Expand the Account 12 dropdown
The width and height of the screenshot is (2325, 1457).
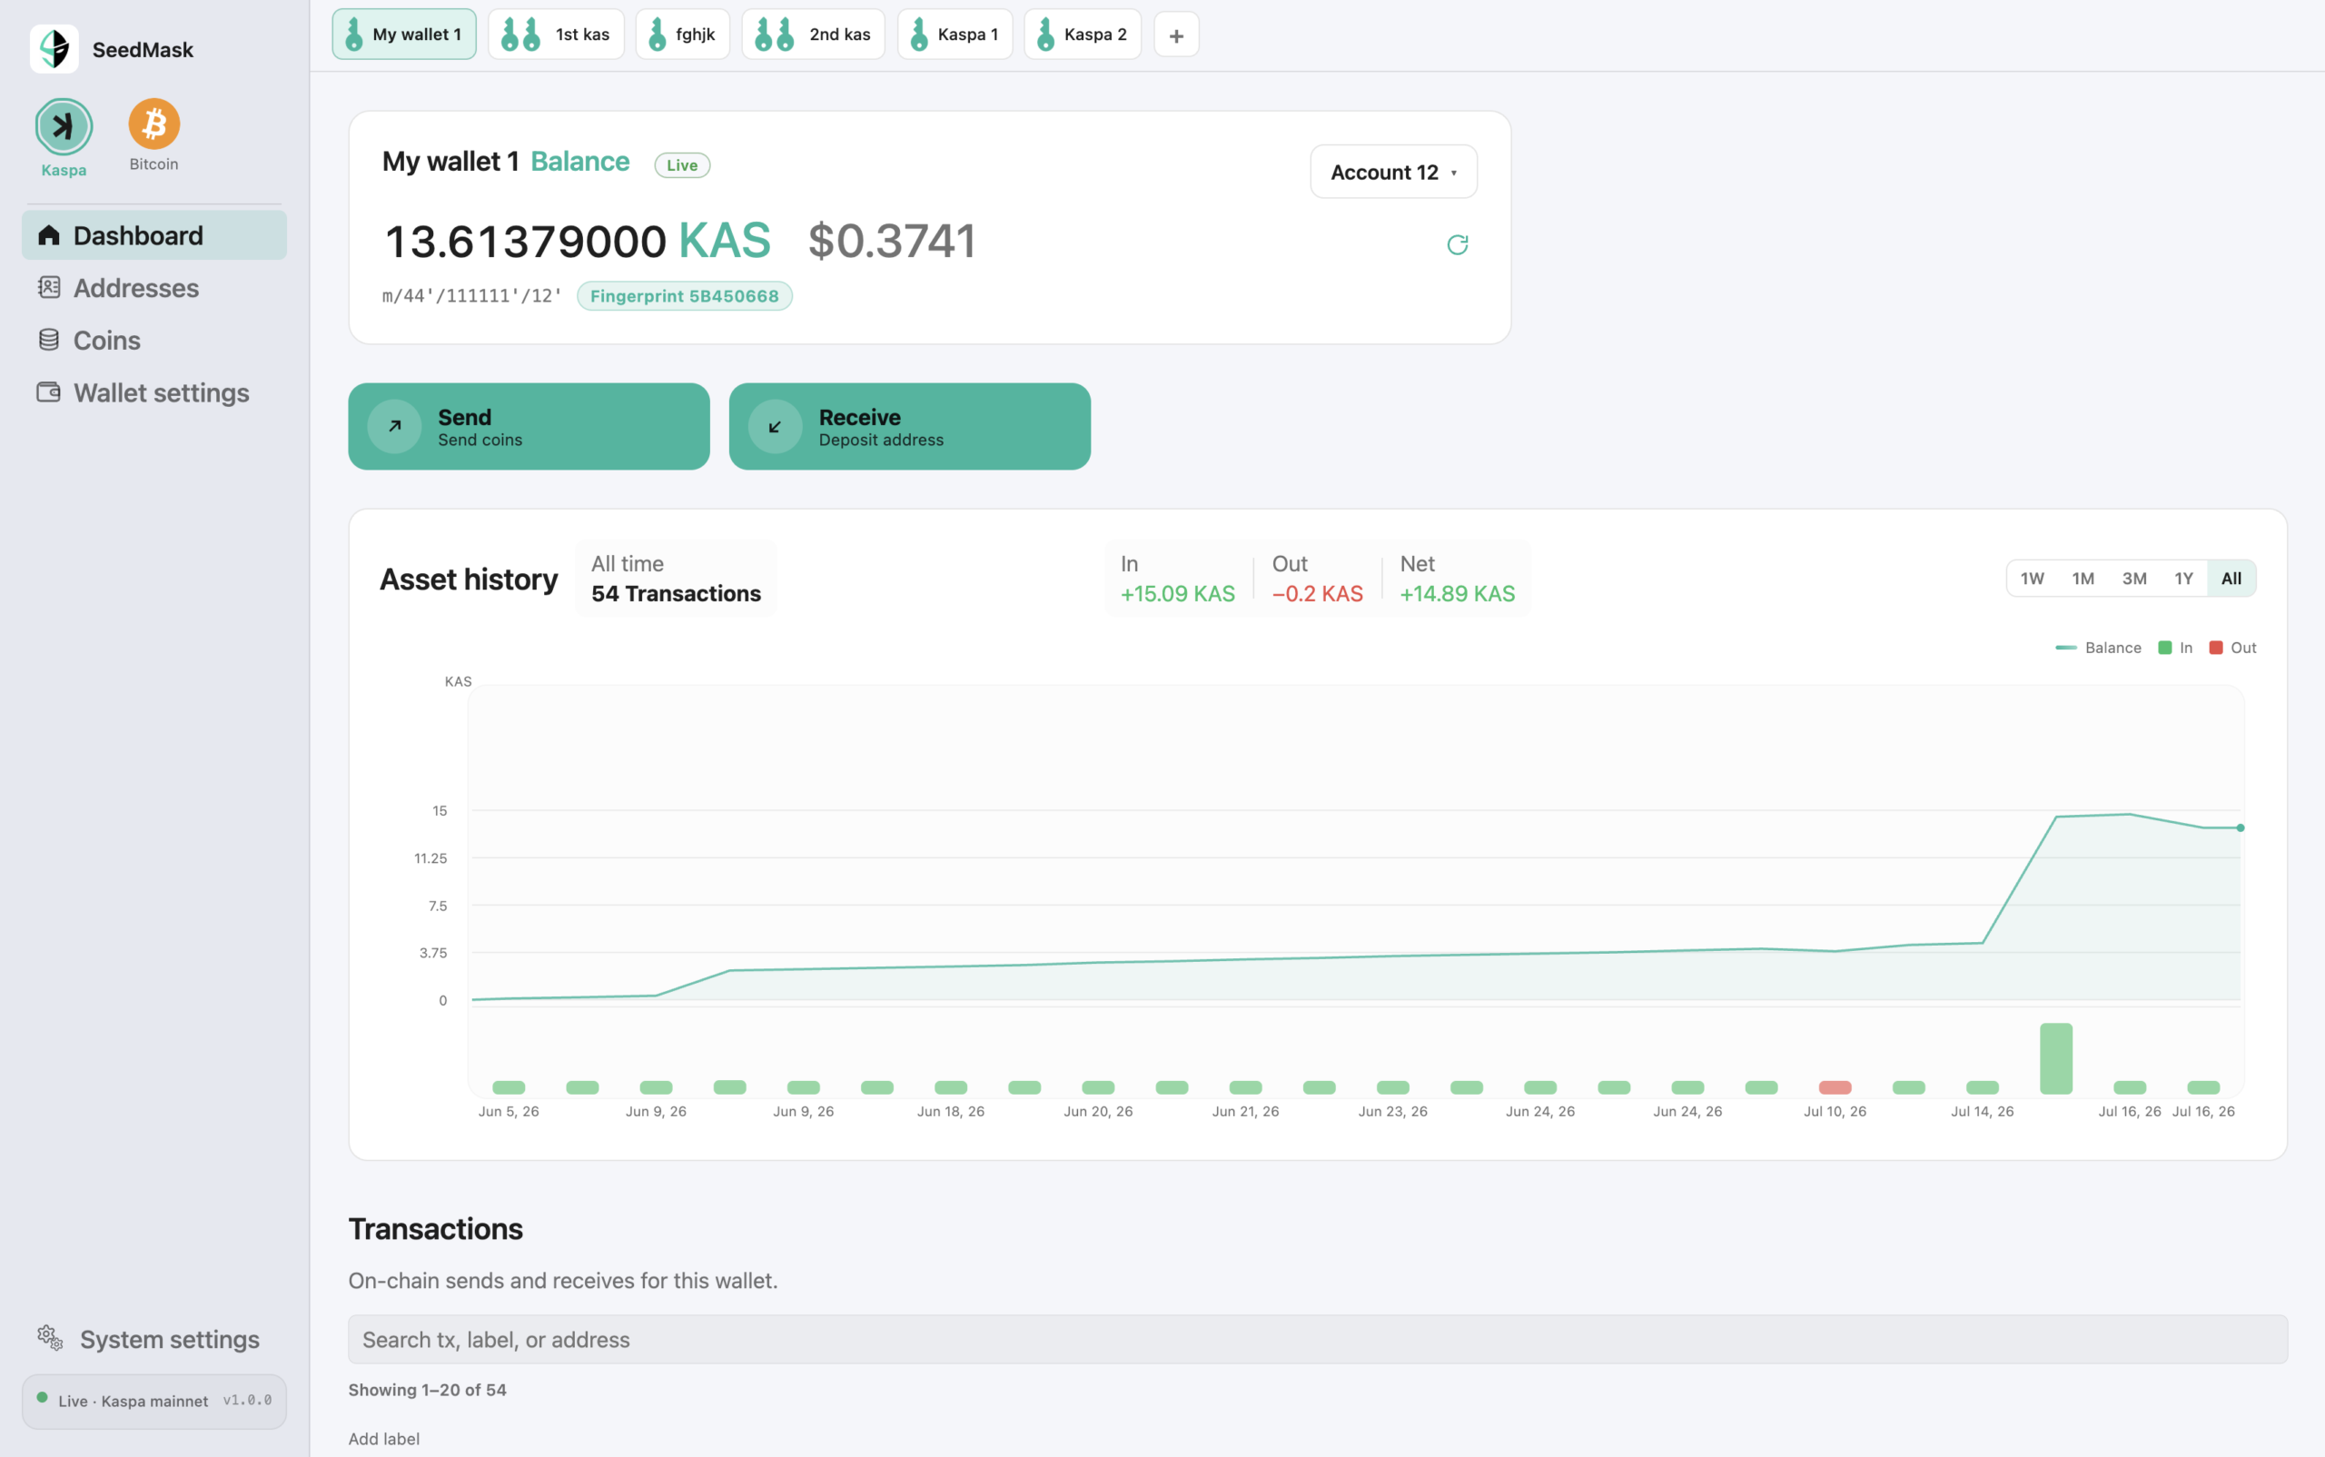tap(1393, 172)
